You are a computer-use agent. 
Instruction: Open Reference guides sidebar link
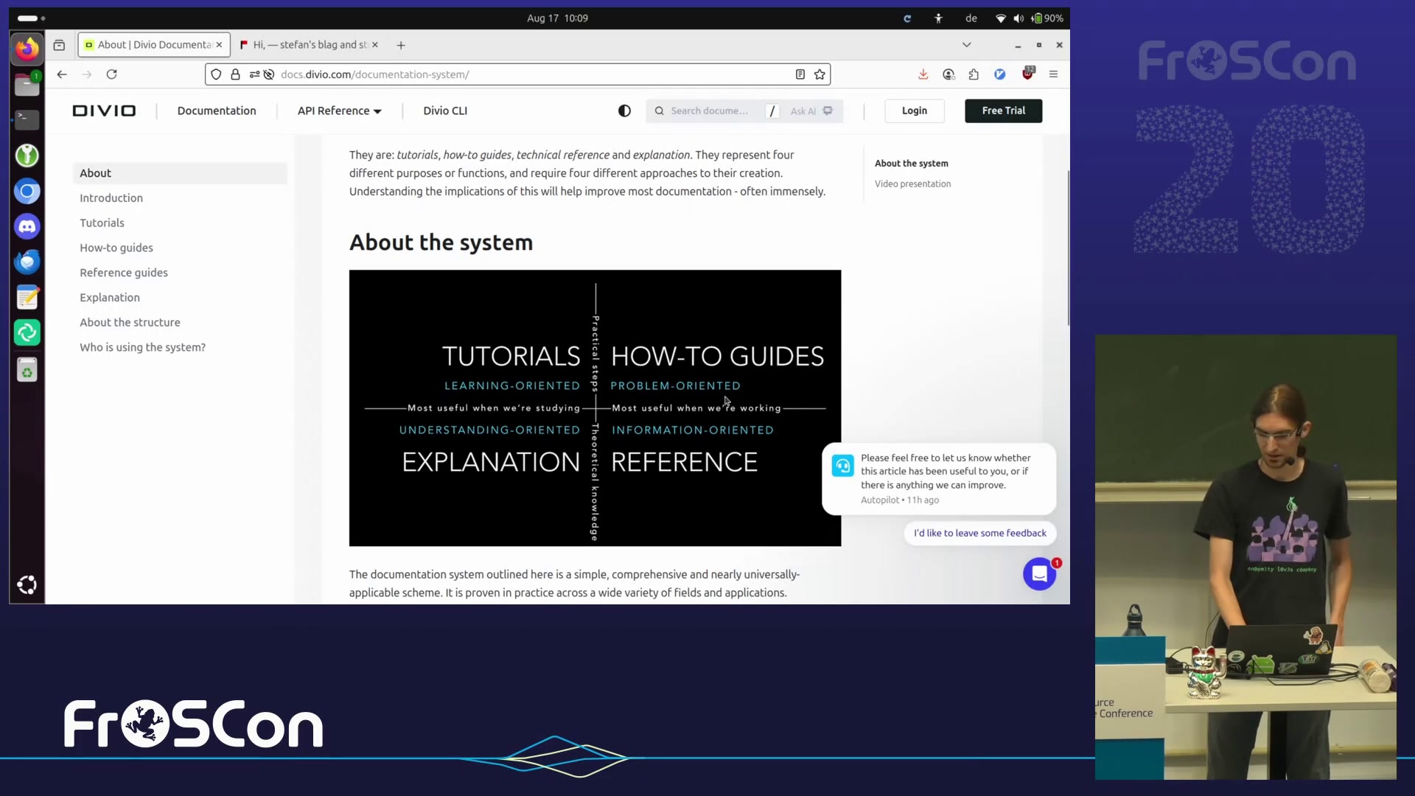[x=124, y=273]
